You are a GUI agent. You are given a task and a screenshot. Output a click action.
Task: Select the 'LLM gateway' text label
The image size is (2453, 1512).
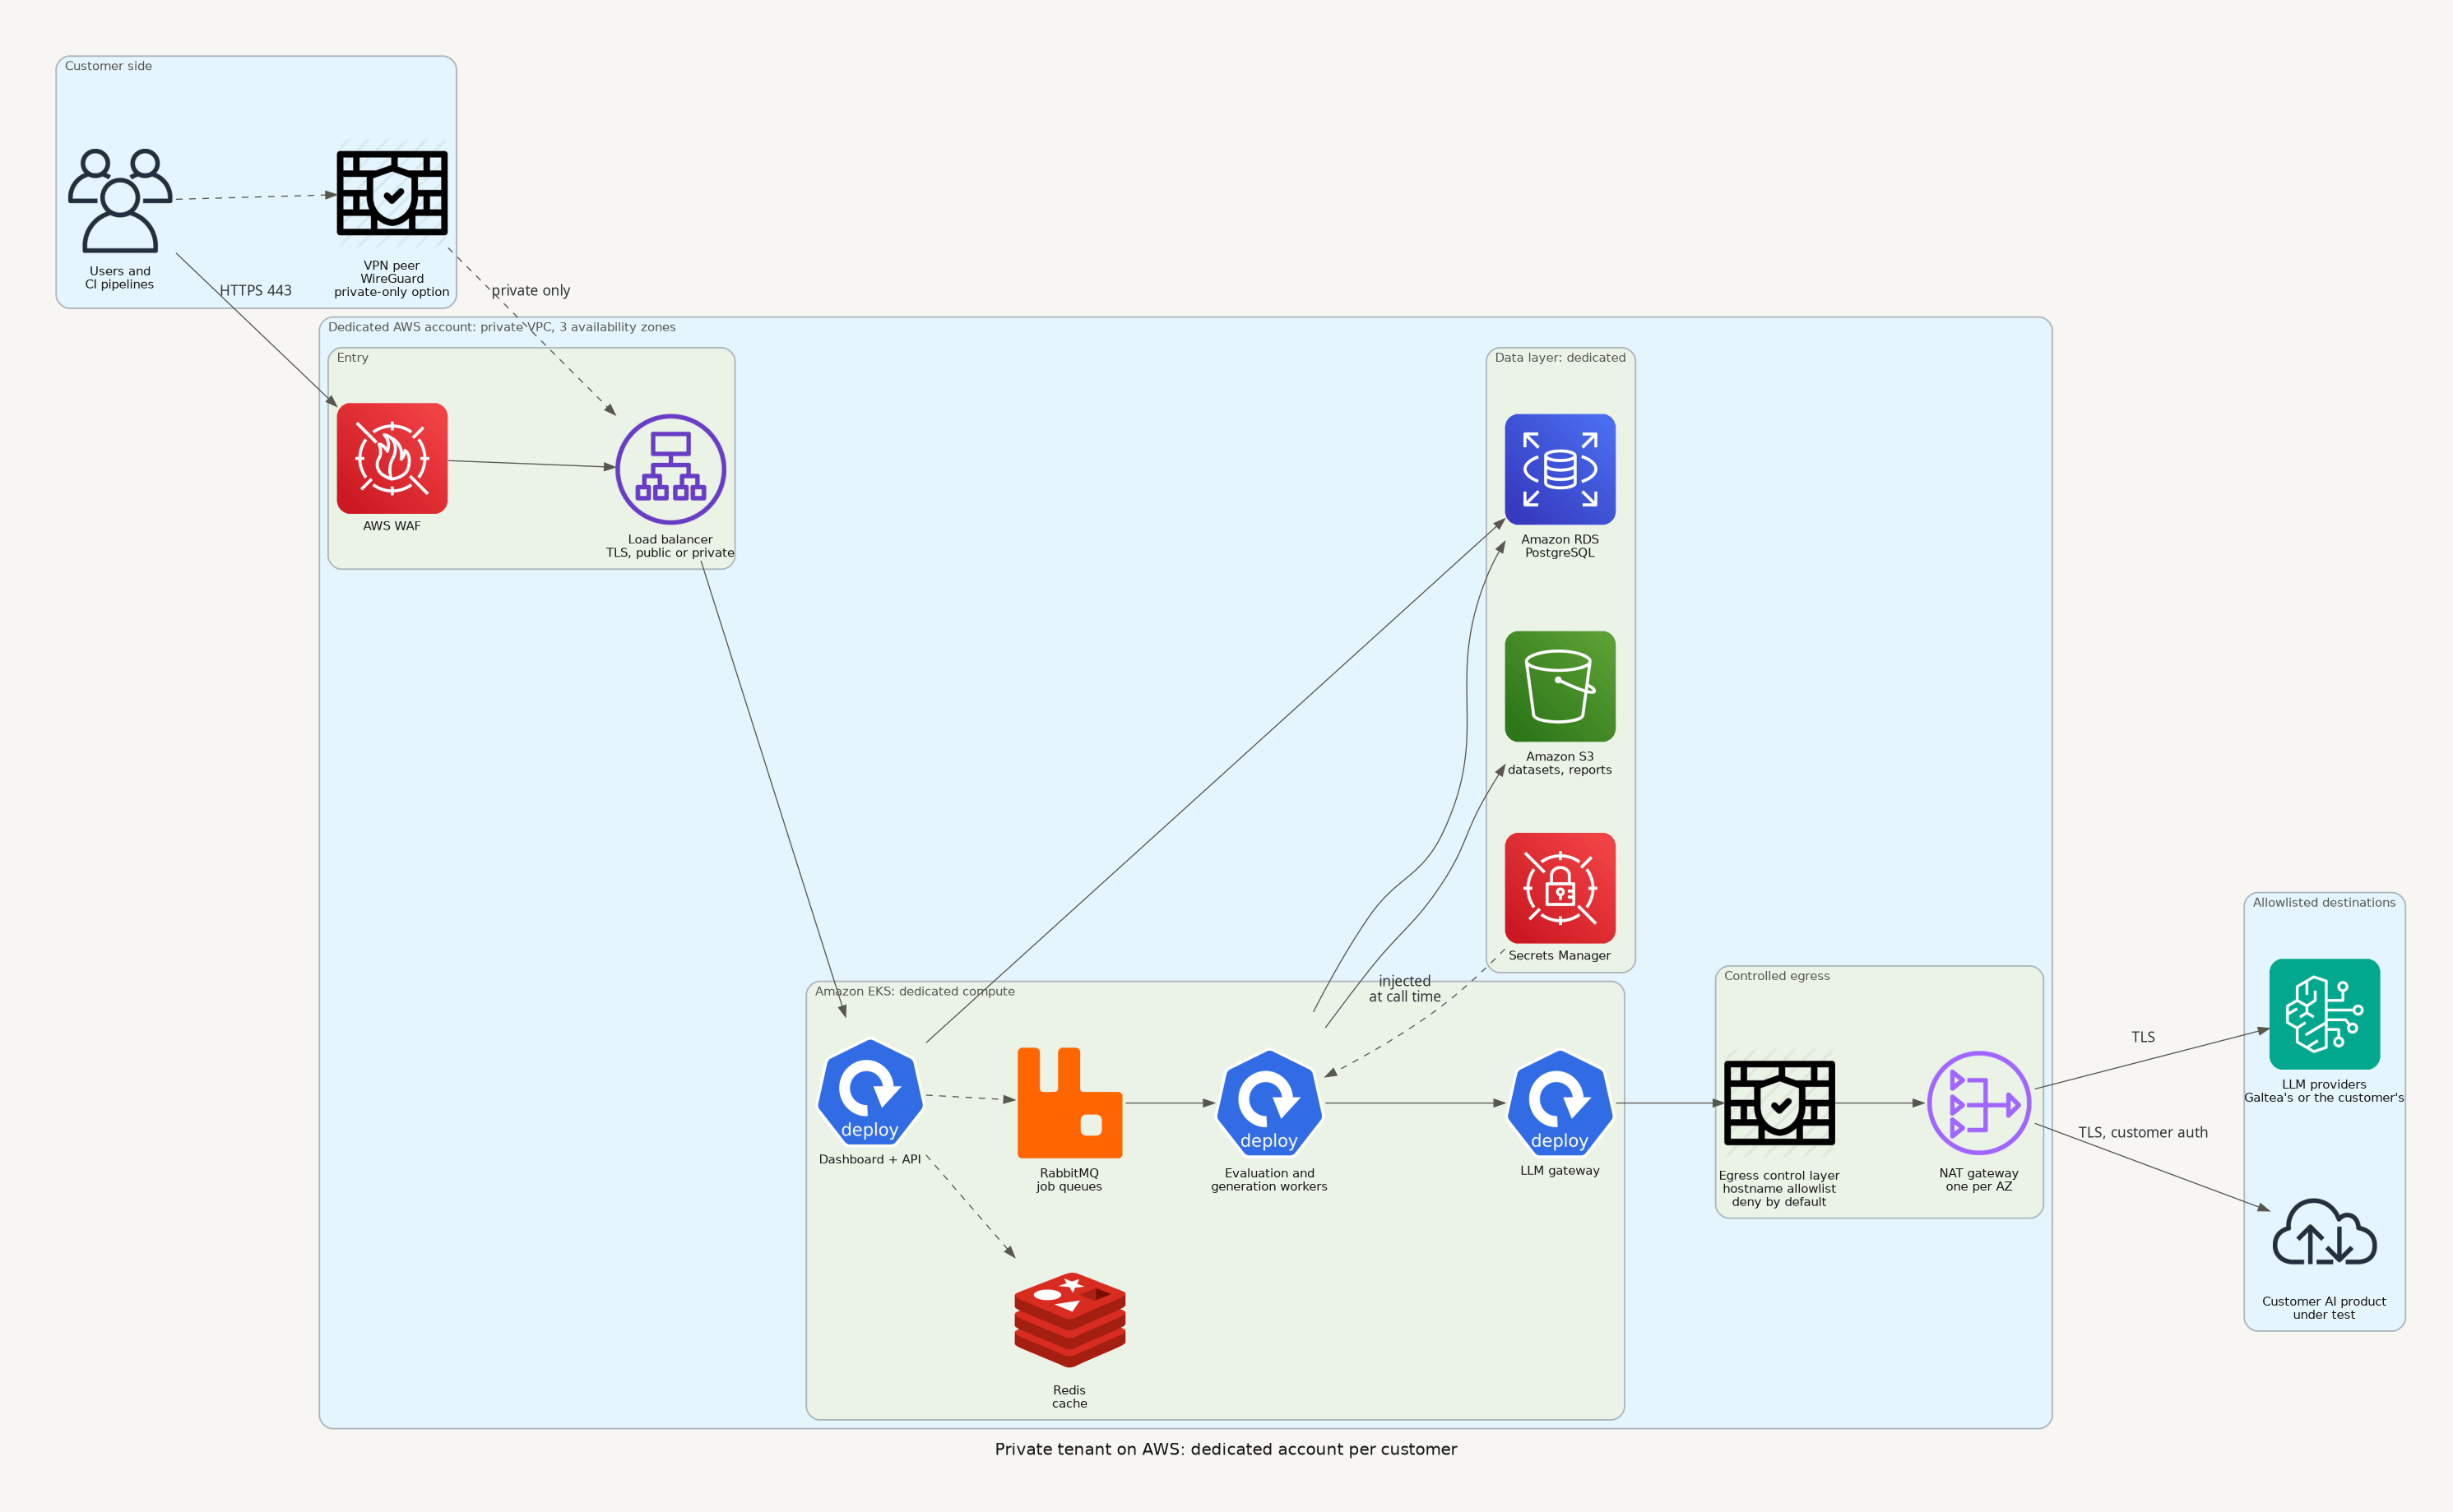coord(1560,1171)
